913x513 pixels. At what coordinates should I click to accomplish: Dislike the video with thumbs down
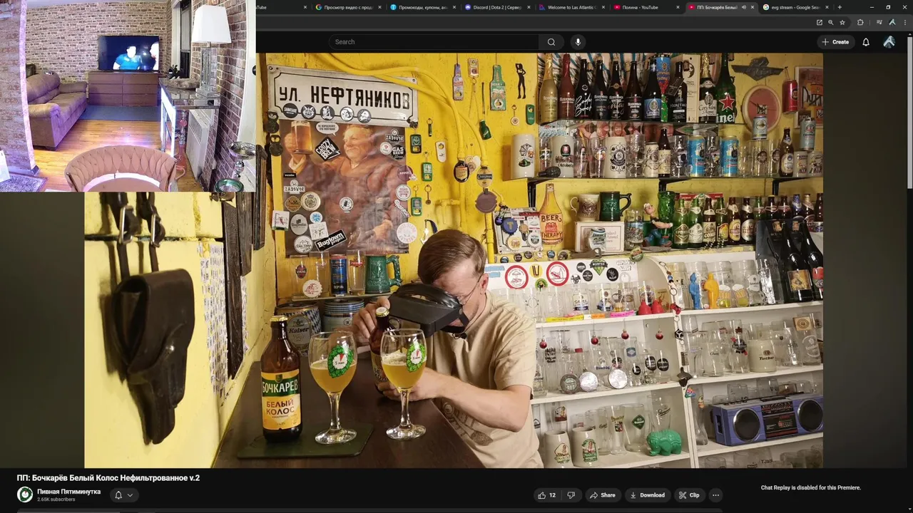pos(571,495)
